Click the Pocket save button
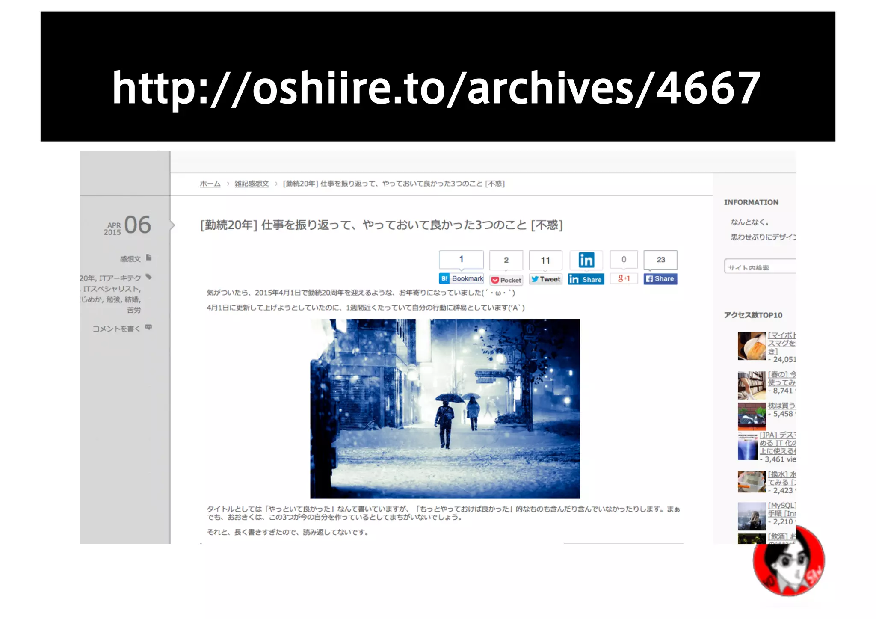The image size is (876, 619). pyautogui.click(x=506, y=280)
